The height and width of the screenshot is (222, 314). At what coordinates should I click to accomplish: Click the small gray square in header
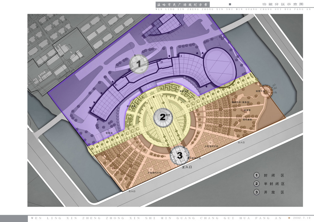(x=230, y=4)
